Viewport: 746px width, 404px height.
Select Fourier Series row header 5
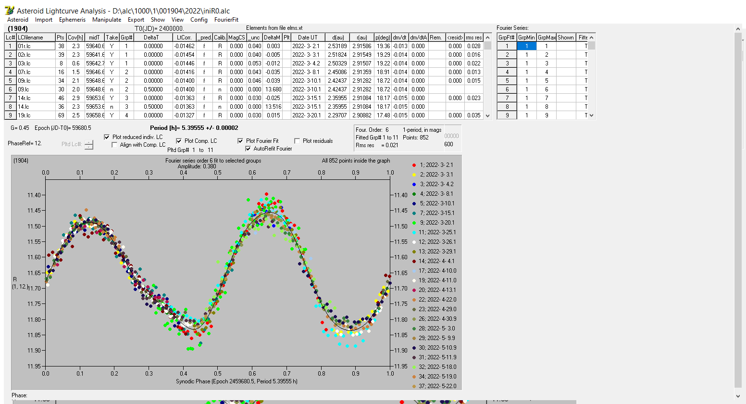tap(507, 81)
